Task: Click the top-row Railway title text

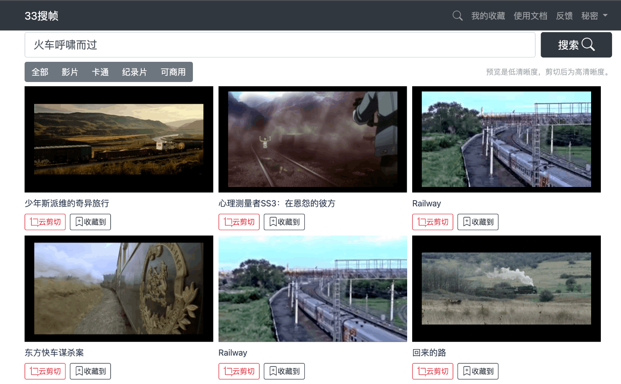Action: tap(427, 203)
